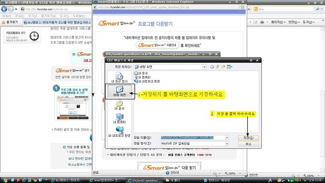Open the views menu icon in save dialog

(x=230, y=67)
